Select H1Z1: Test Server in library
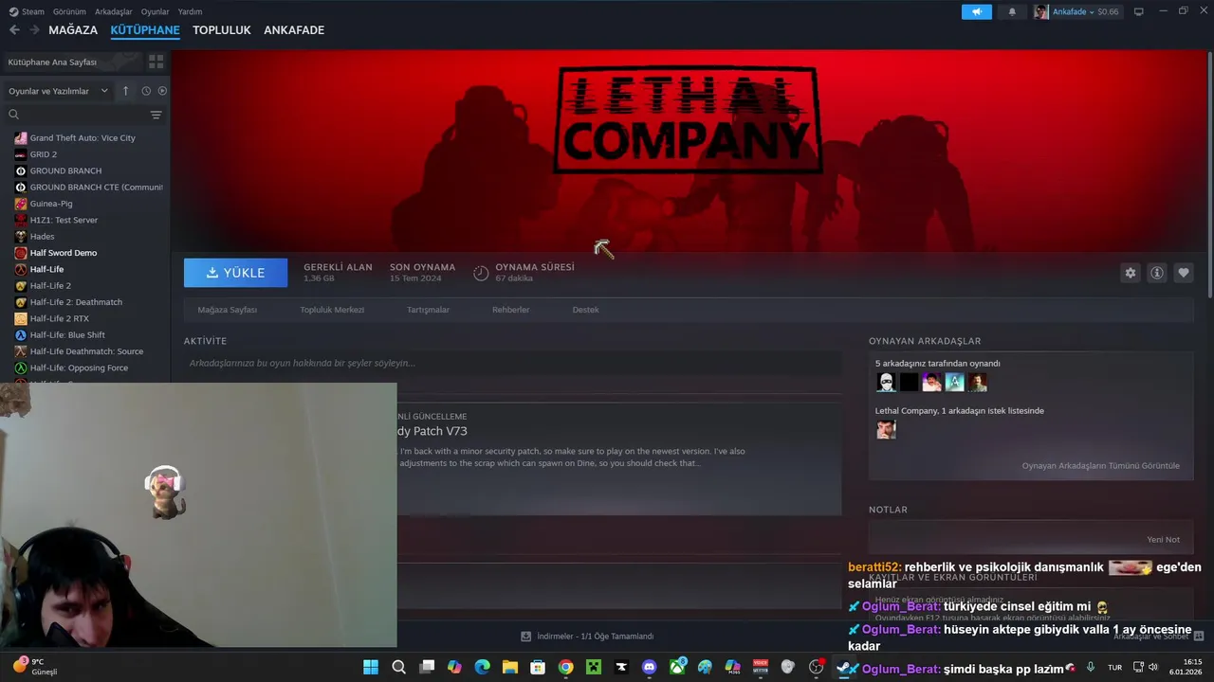Screen dimensions: 1214x682 [x=64, y=220]
